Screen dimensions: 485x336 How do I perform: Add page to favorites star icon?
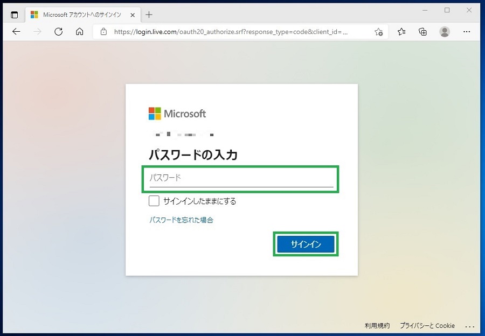click(x=378, y=32)
